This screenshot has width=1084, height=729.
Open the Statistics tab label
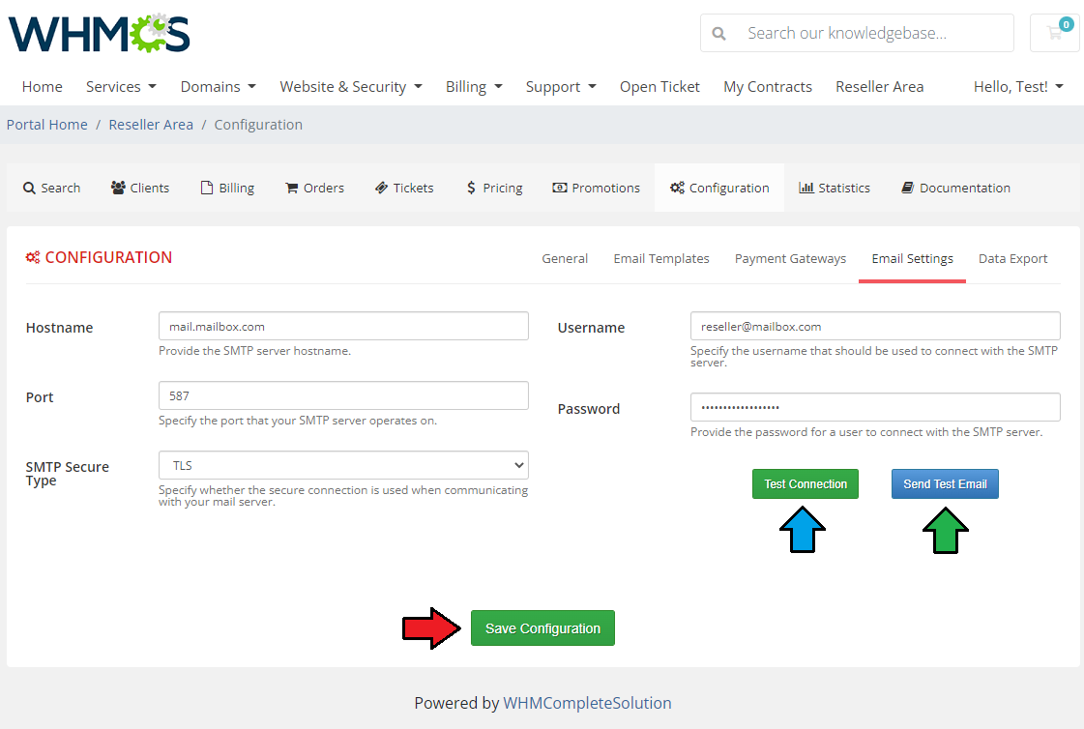(844, 188)
